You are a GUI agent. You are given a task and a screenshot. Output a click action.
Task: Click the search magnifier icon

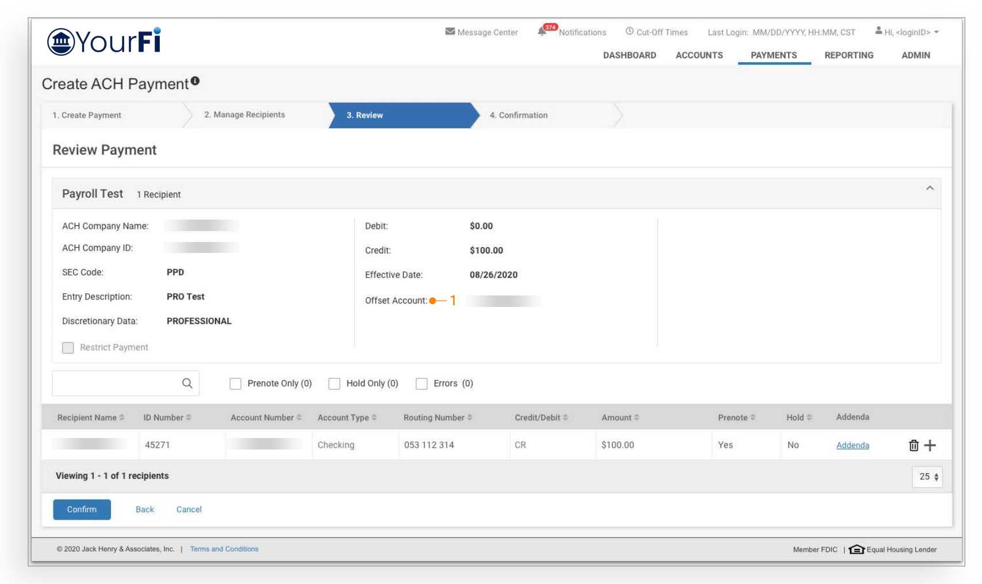coord(187,383)
